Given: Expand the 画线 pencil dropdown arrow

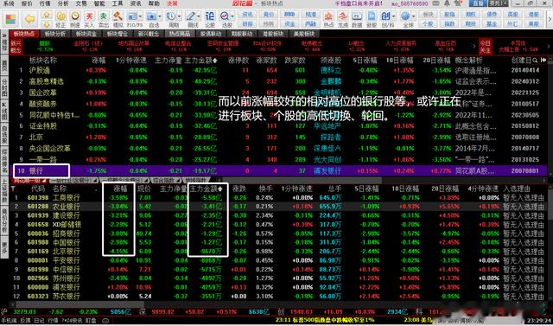Looking at the screenshot, I should [x=199, y=16].
